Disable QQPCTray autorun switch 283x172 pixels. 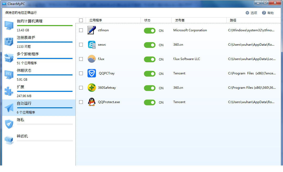coord(150,74)
